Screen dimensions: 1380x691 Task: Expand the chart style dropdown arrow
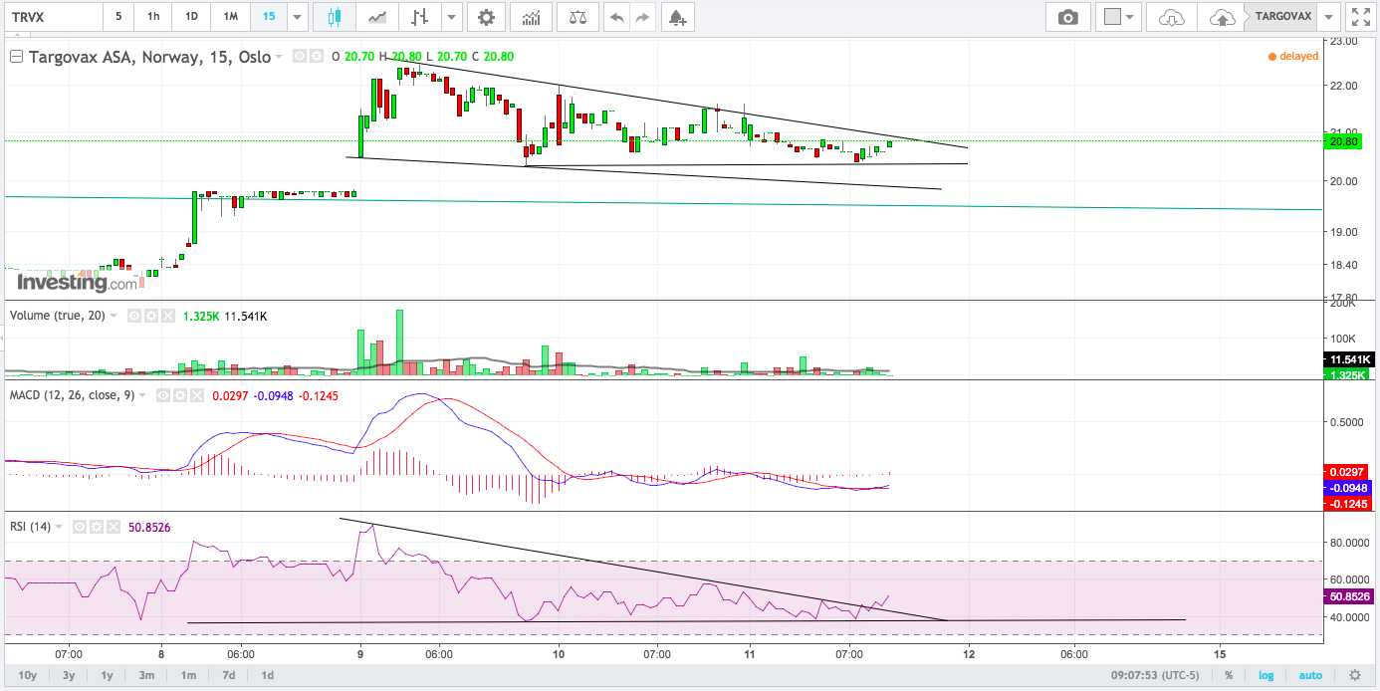(x=452, y=17)
